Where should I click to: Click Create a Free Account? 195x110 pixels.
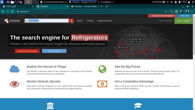27,51
